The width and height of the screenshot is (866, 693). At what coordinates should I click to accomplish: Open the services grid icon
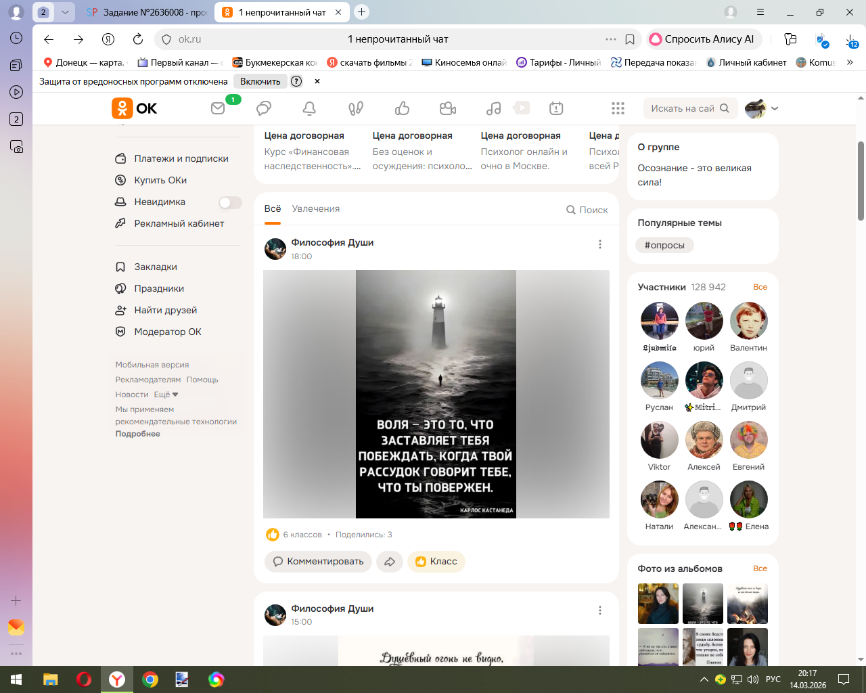(x=618, y=108)
